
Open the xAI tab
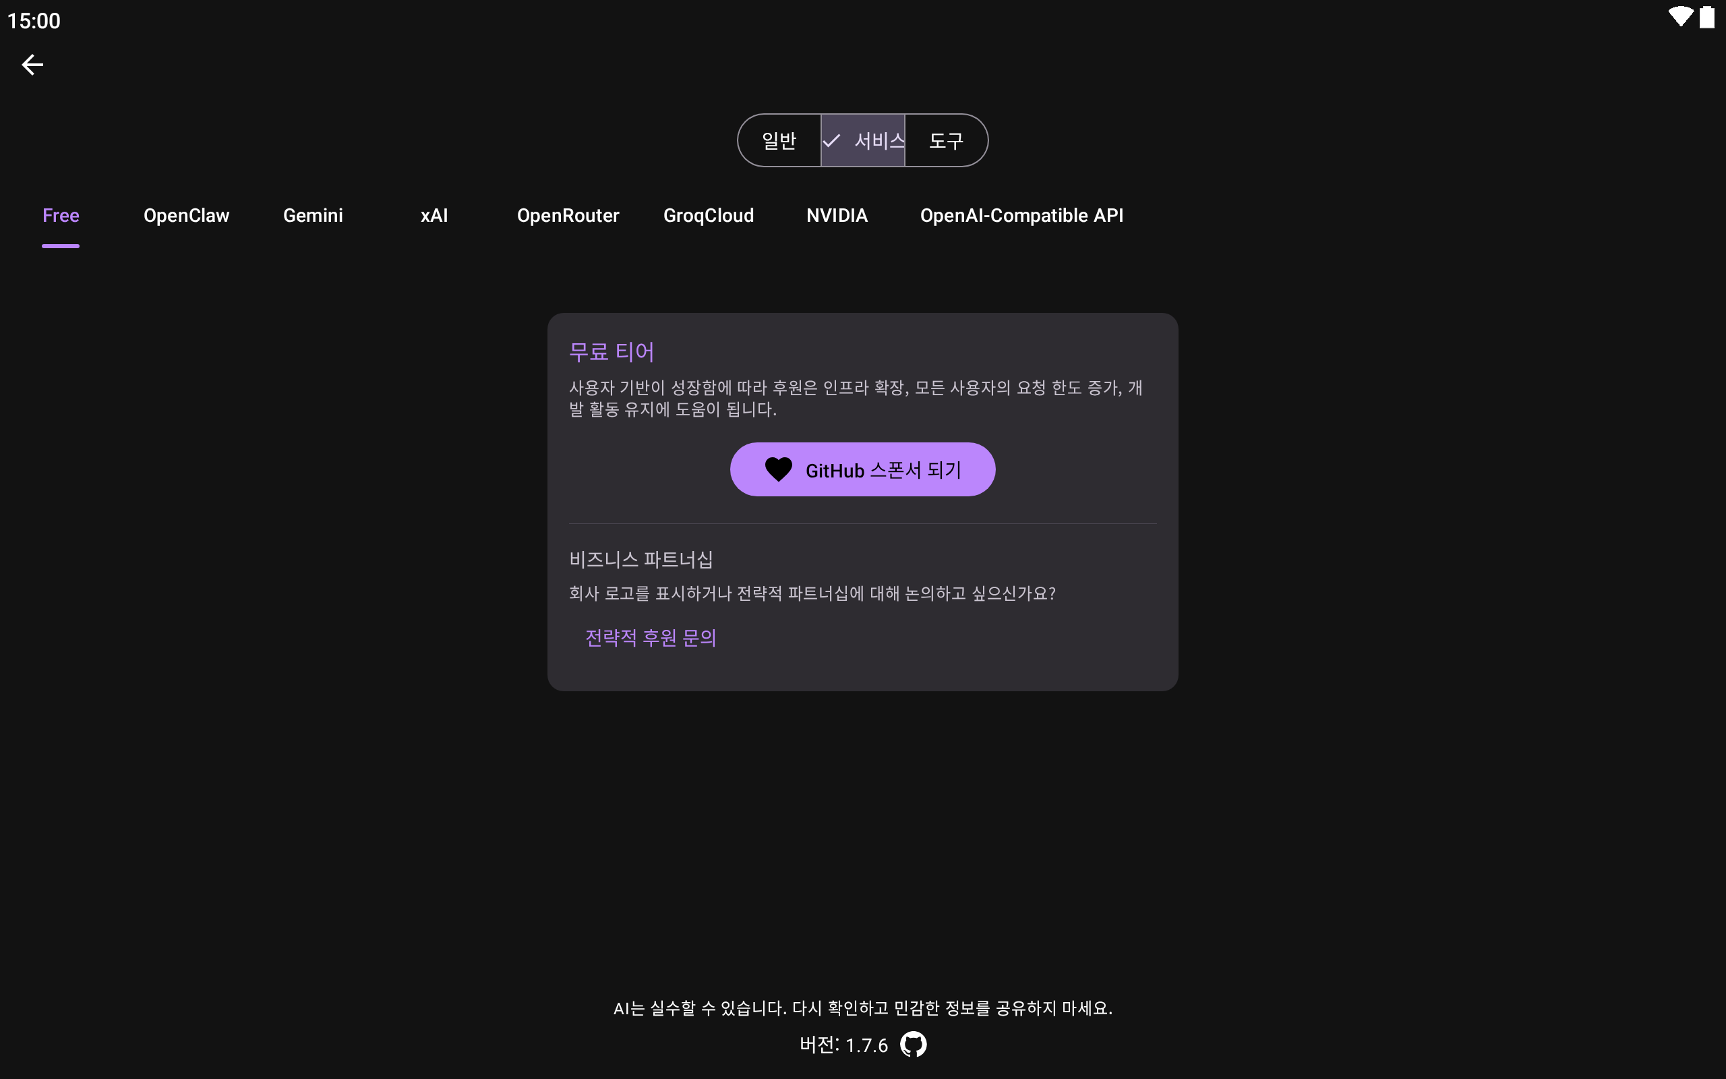coord(434,216)
